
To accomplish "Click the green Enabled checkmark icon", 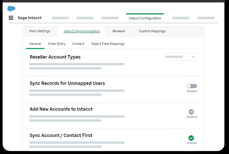I will [191, 138].
